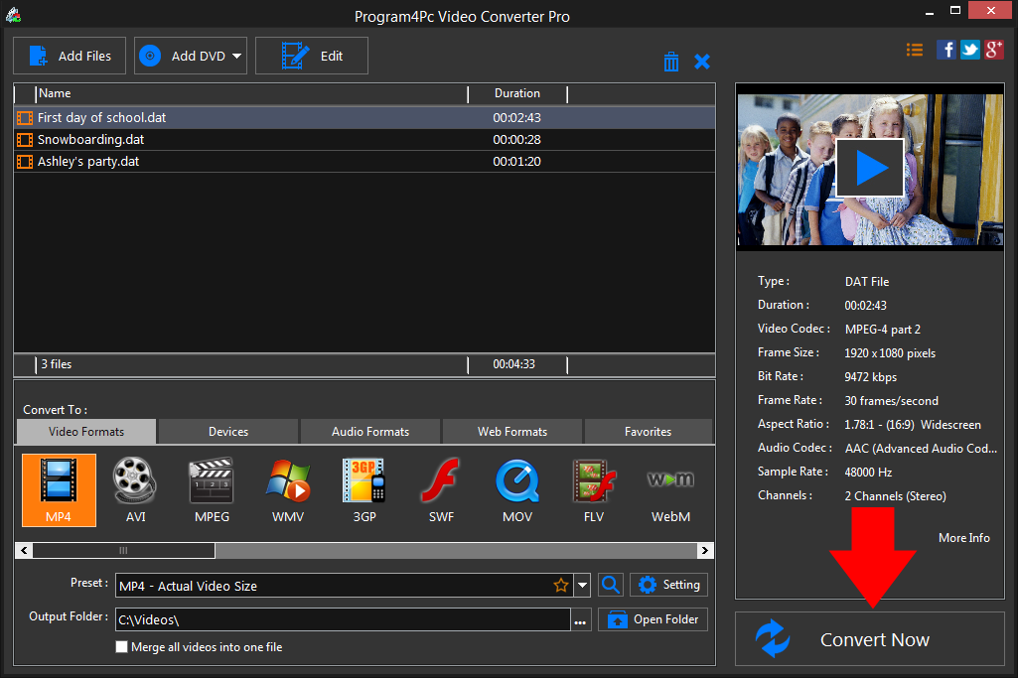Viewport: 1018px width, 678px height.
Task: Open the Audio Formats tab
Action: [370, 432]
